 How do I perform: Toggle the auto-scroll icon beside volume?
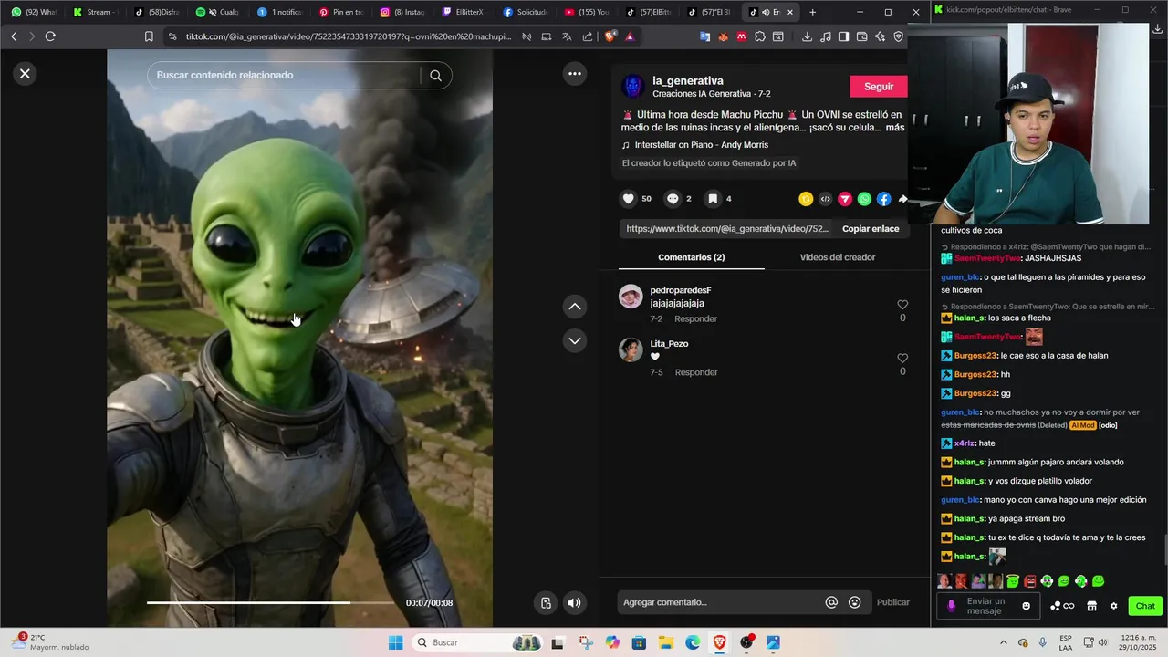(546, 602)
